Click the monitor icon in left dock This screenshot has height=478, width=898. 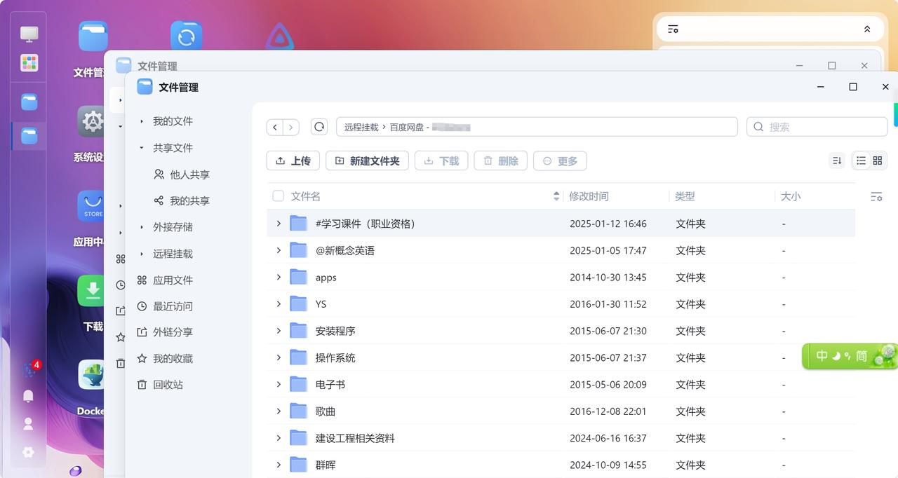(29, 34)
